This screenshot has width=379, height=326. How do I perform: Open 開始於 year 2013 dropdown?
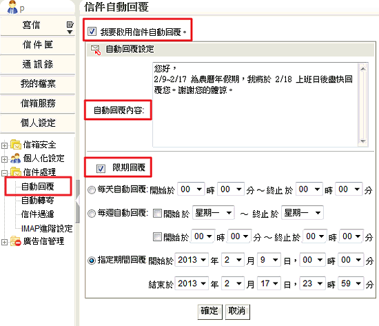click(192, 260)
